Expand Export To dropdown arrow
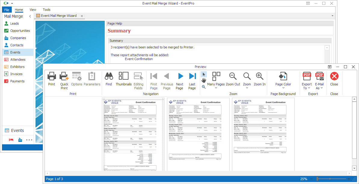This screenshot has height=184, width=359. coord(309,88)
